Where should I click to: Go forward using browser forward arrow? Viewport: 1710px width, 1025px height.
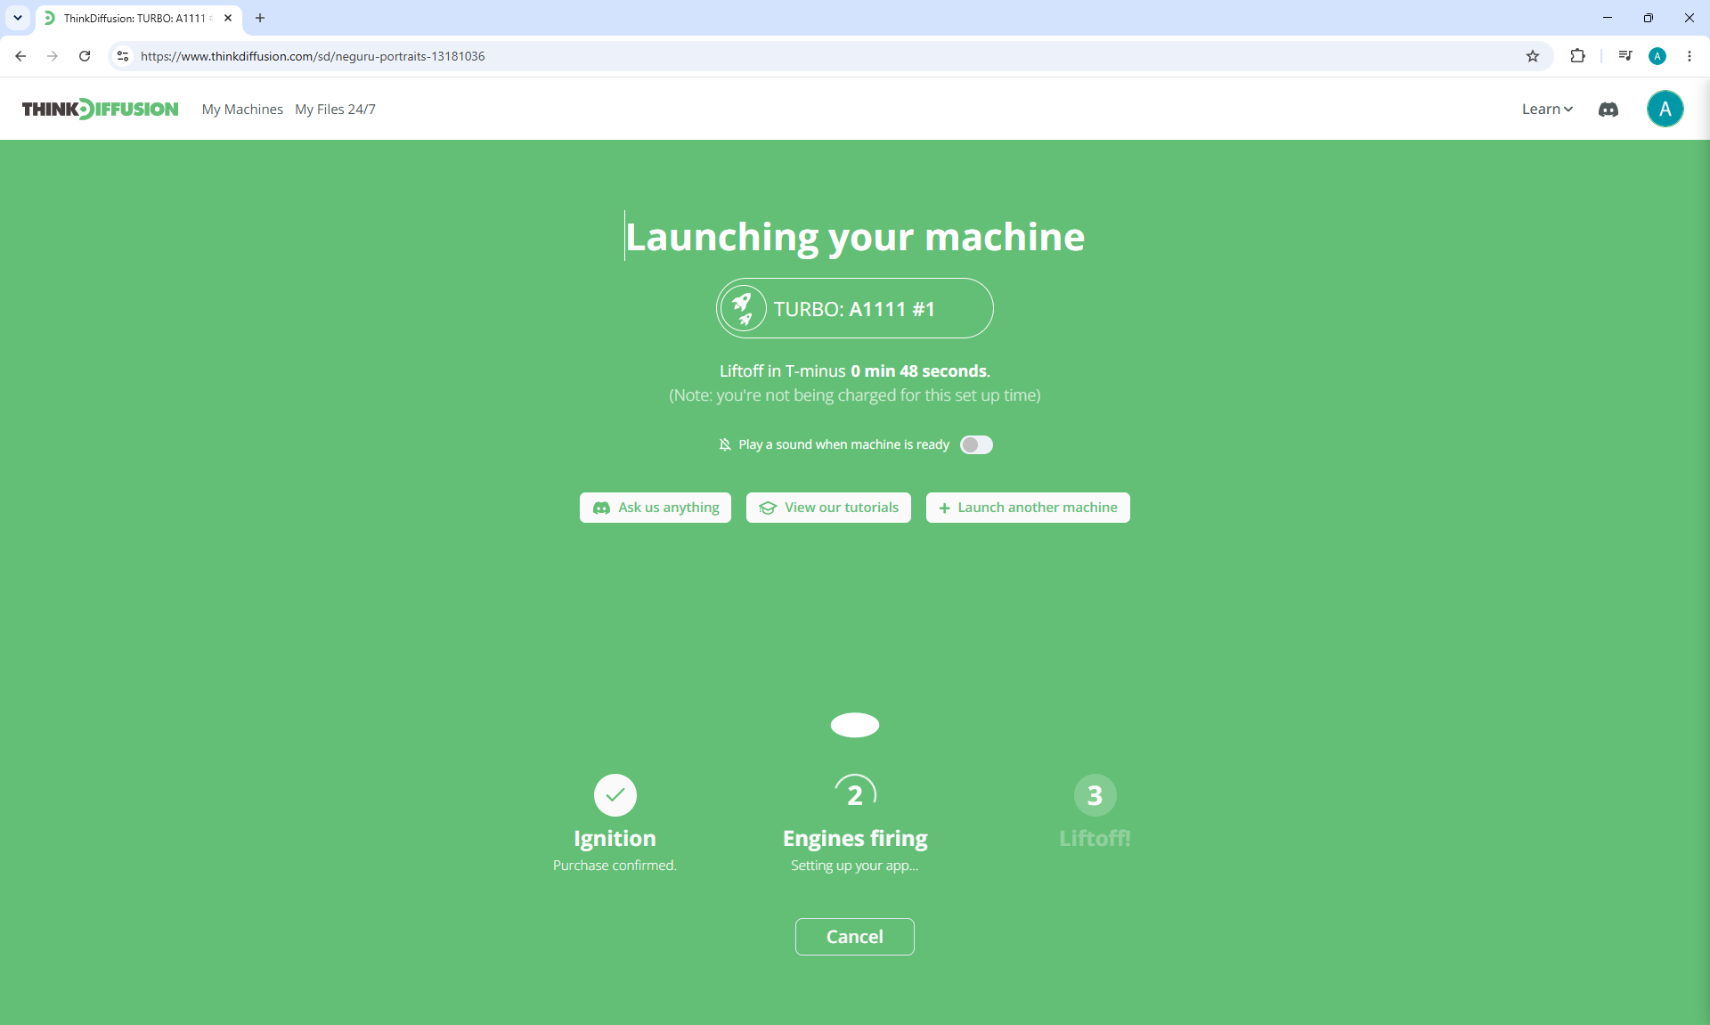click(53, 56)
